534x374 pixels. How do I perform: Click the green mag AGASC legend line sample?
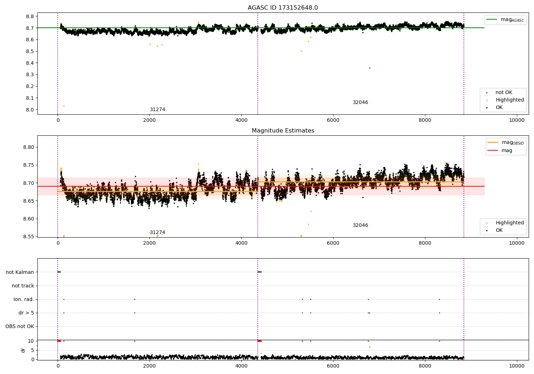point(492,20)
